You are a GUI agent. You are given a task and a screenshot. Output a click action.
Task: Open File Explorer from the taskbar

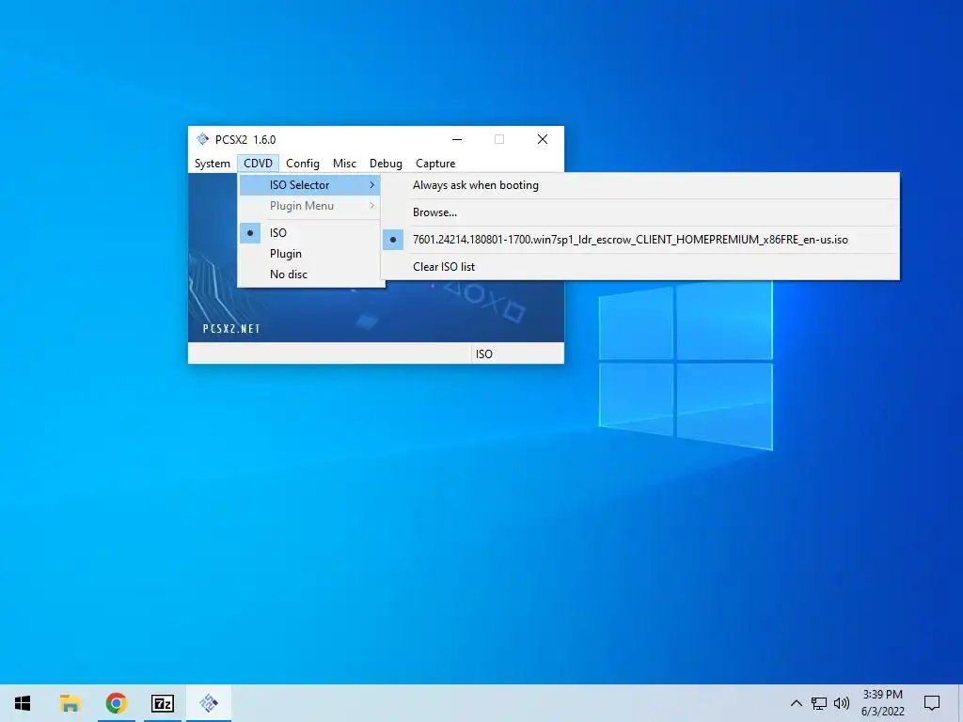(x=70, y=703)
